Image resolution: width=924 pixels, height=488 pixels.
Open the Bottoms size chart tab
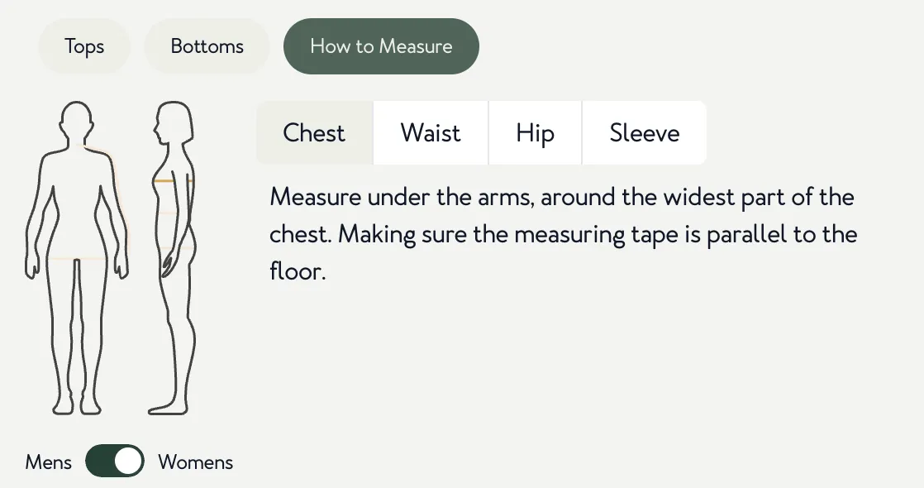[207, 46]
